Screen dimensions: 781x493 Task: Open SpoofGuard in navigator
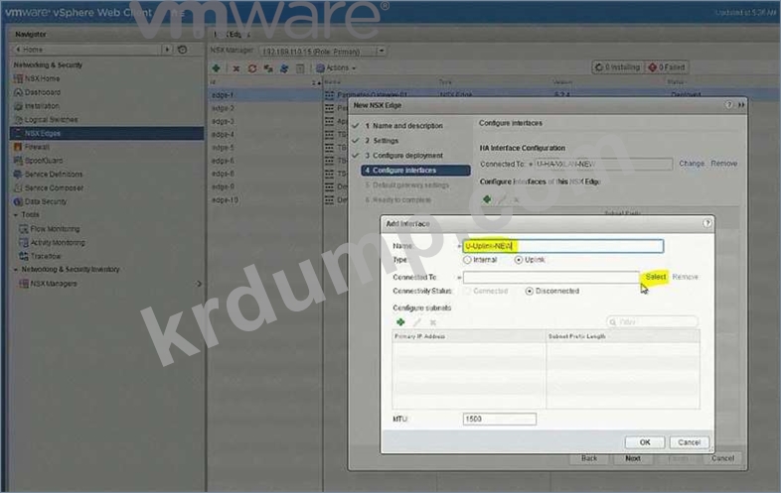coord(44,161)
